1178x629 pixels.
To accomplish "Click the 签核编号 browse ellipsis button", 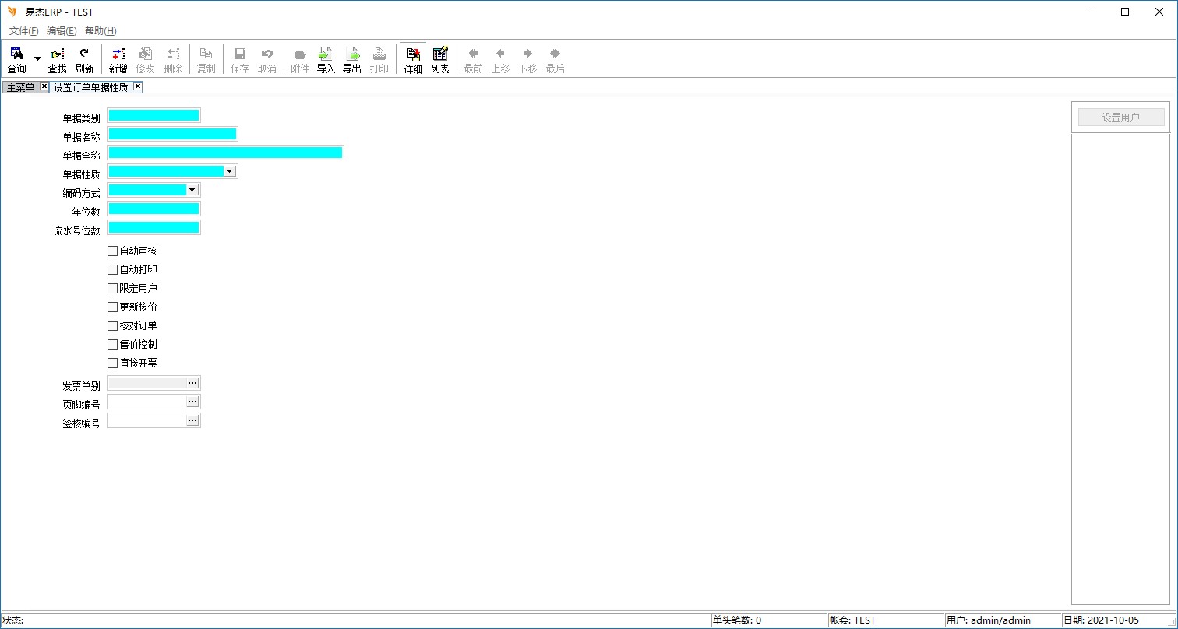I will coord(192,420).
